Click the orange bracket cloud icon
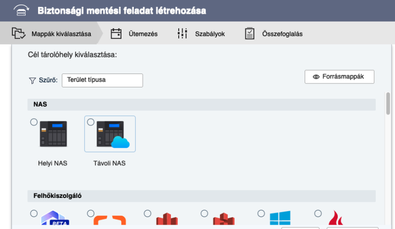The width and height of the screenshot is (395, 229). [x=110, y=220]
